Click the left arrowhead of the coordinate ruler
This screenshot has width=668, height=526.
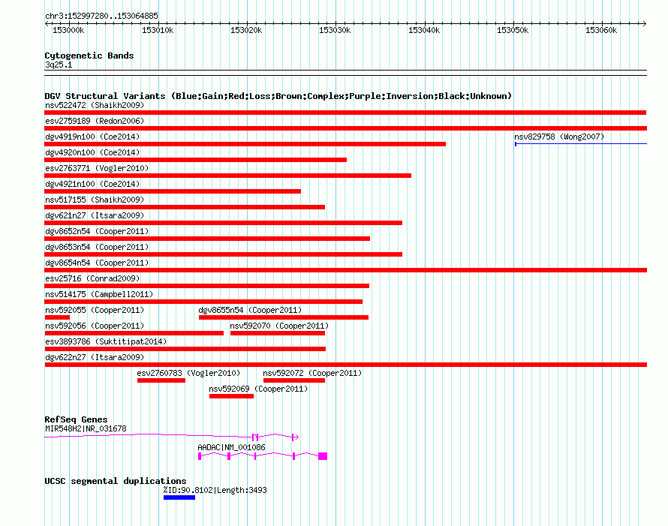pyautogui.click(x=47, y=23)
